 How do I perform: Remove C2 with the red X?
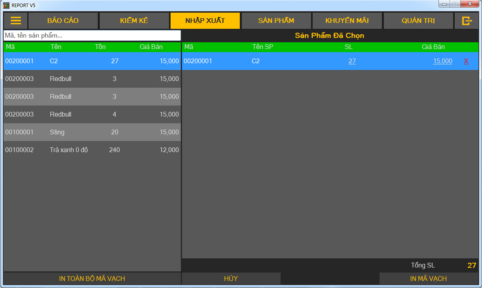466,61
